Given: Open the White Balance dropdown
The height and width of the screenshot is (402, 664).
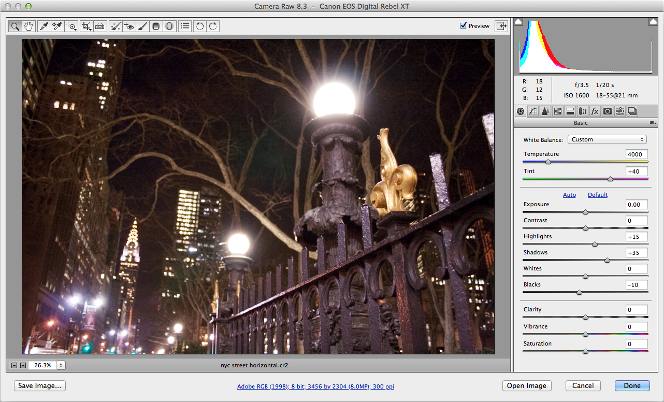Looking at the screenshot, I should tap(607, 139).
